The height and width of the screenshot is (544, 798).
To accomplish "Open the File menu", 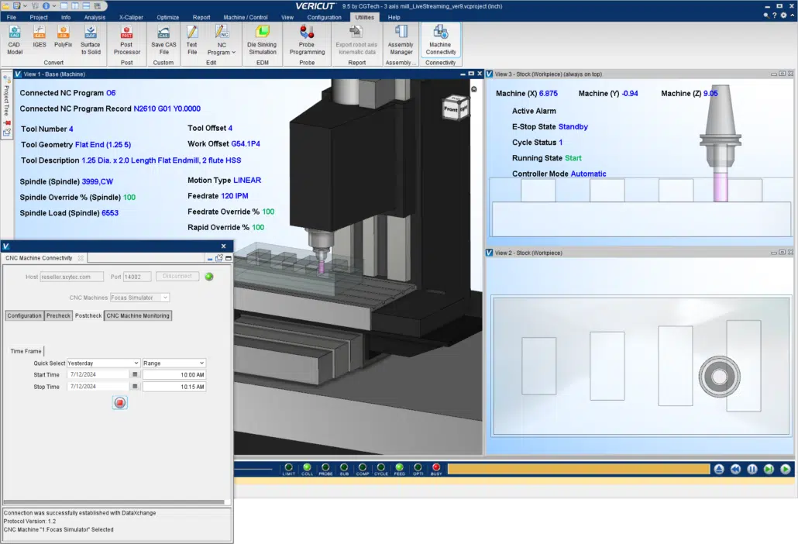I will pos(11,17).
